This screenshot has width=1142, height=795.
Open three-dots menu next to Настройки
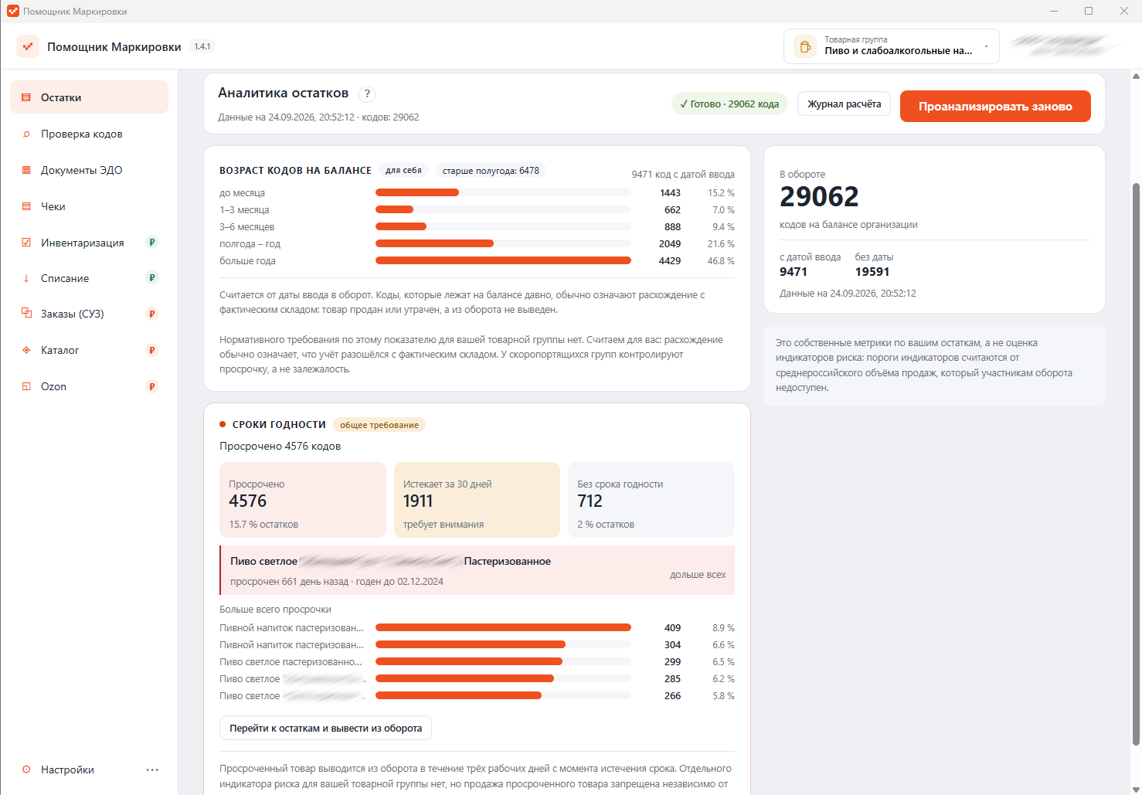pos(152,770)
